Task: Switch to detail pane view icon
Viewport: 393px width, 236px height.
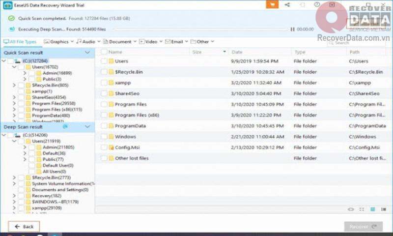Action: click(384, 209)
